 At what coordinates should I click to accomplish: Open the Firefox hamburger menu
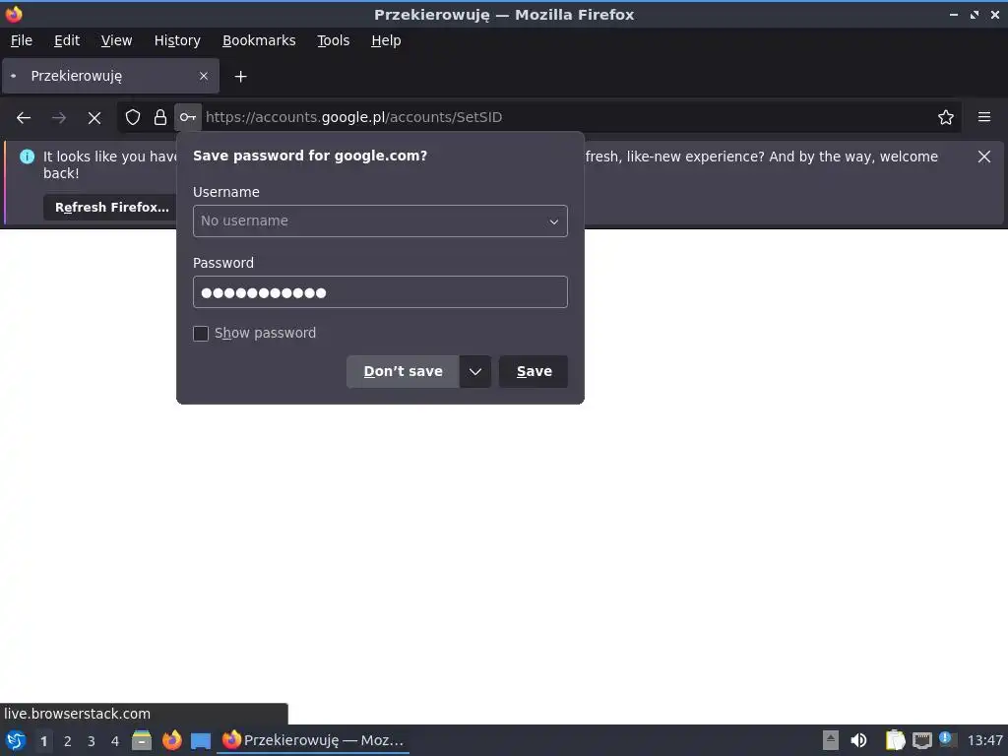tap(984, 117)
